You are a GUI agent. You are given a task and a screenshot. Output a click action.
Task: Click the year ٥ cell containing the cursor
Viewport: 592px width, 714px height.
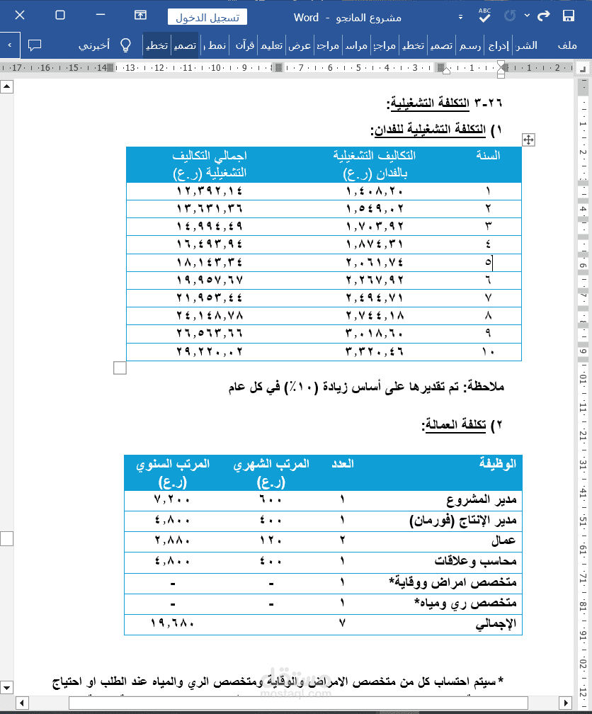coord(488,262)
